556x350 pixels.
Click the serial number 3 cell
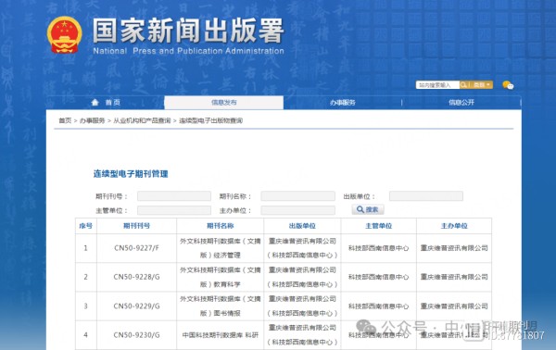point(86,306)
